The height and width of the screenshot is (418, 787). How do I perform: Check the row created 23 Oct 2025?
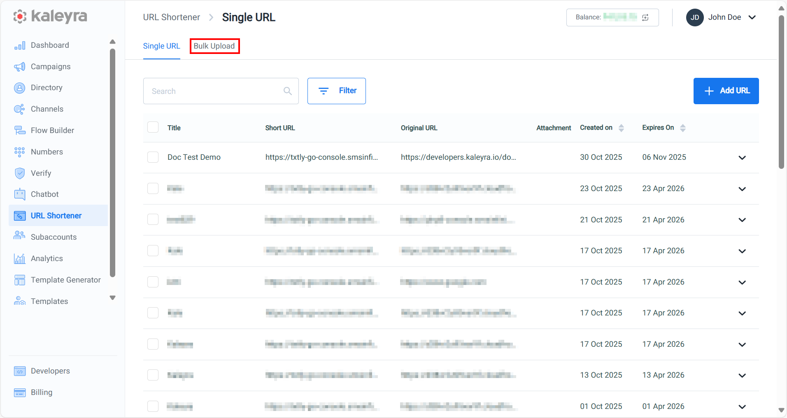click(x=153, y=189)
